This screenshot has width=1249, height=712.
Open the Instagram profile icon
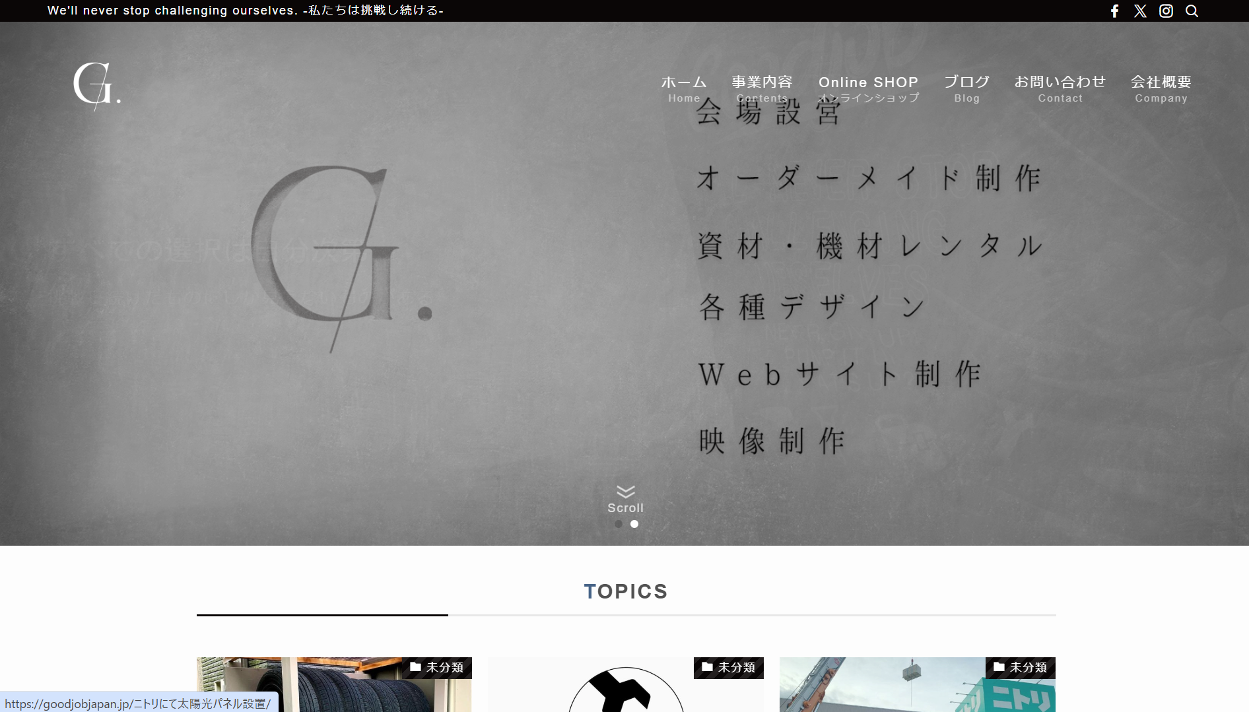1166,11
